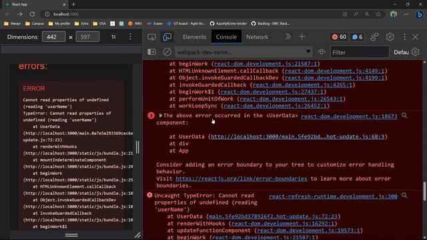This screenshot has width=427, height=240.
Task: Click the Uncaught TypeError error icon
Action: click(149, 195)
